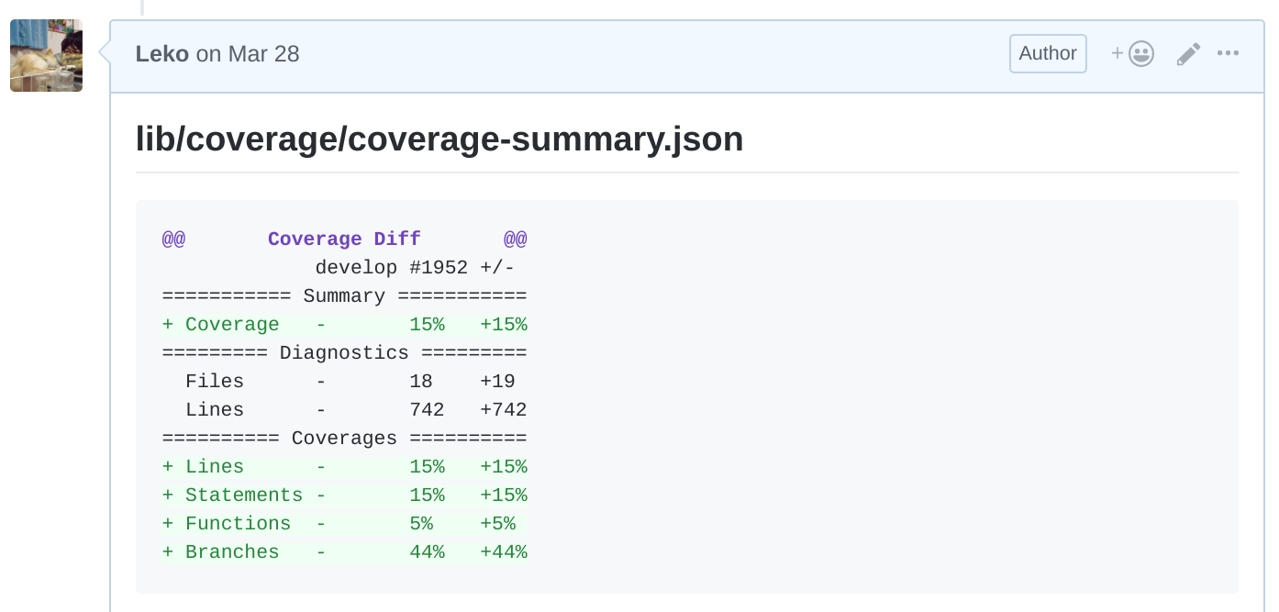Open the three-dot comment options menu
The height and width of the screenshot is (612, 1279).
coord(1228,53)
